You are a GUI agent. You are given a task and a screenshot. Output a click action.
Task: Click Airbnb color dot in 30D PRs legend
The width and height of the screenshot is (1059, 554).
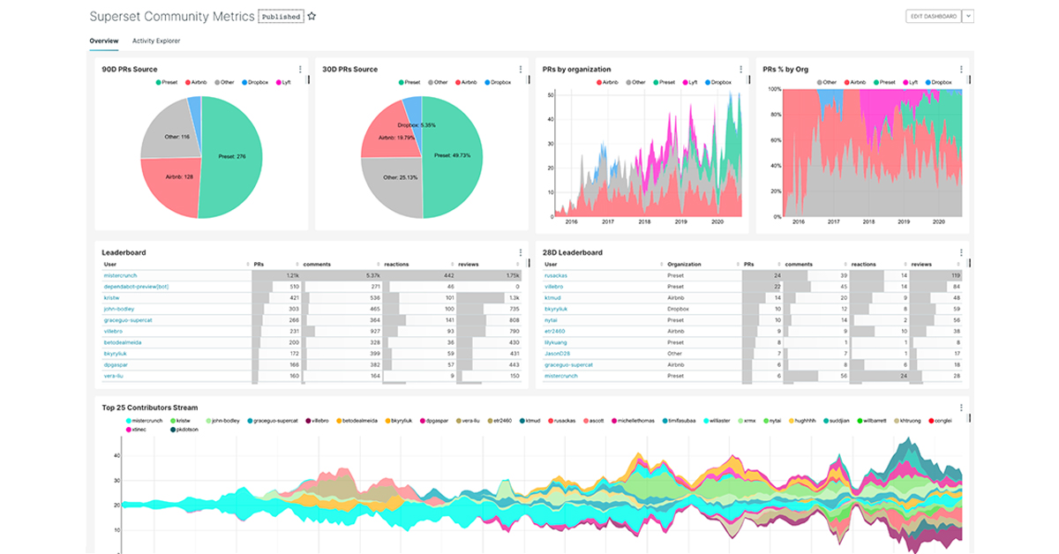[458, 82]
